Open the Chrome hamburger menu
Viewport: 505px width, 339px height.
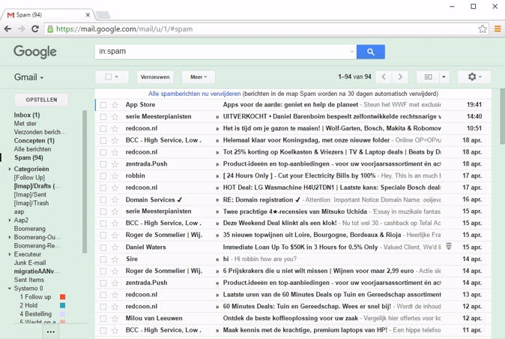[498, 29]
